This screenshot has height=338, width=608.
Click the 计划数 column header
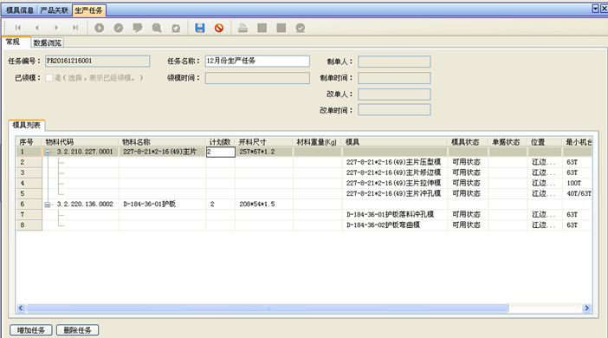220,142
